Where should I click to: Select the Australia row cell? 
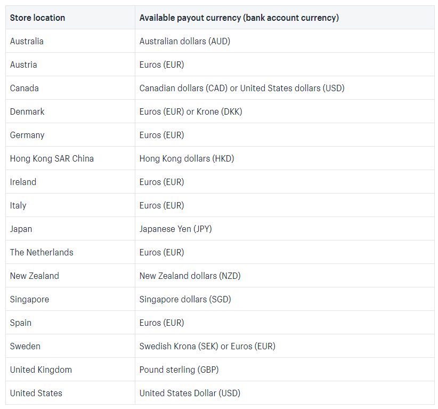27,41
